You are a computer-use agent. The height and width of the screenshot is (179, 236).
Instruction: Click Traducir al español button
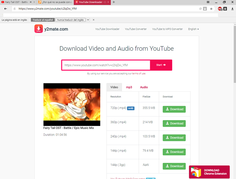[x=43, y=20]
